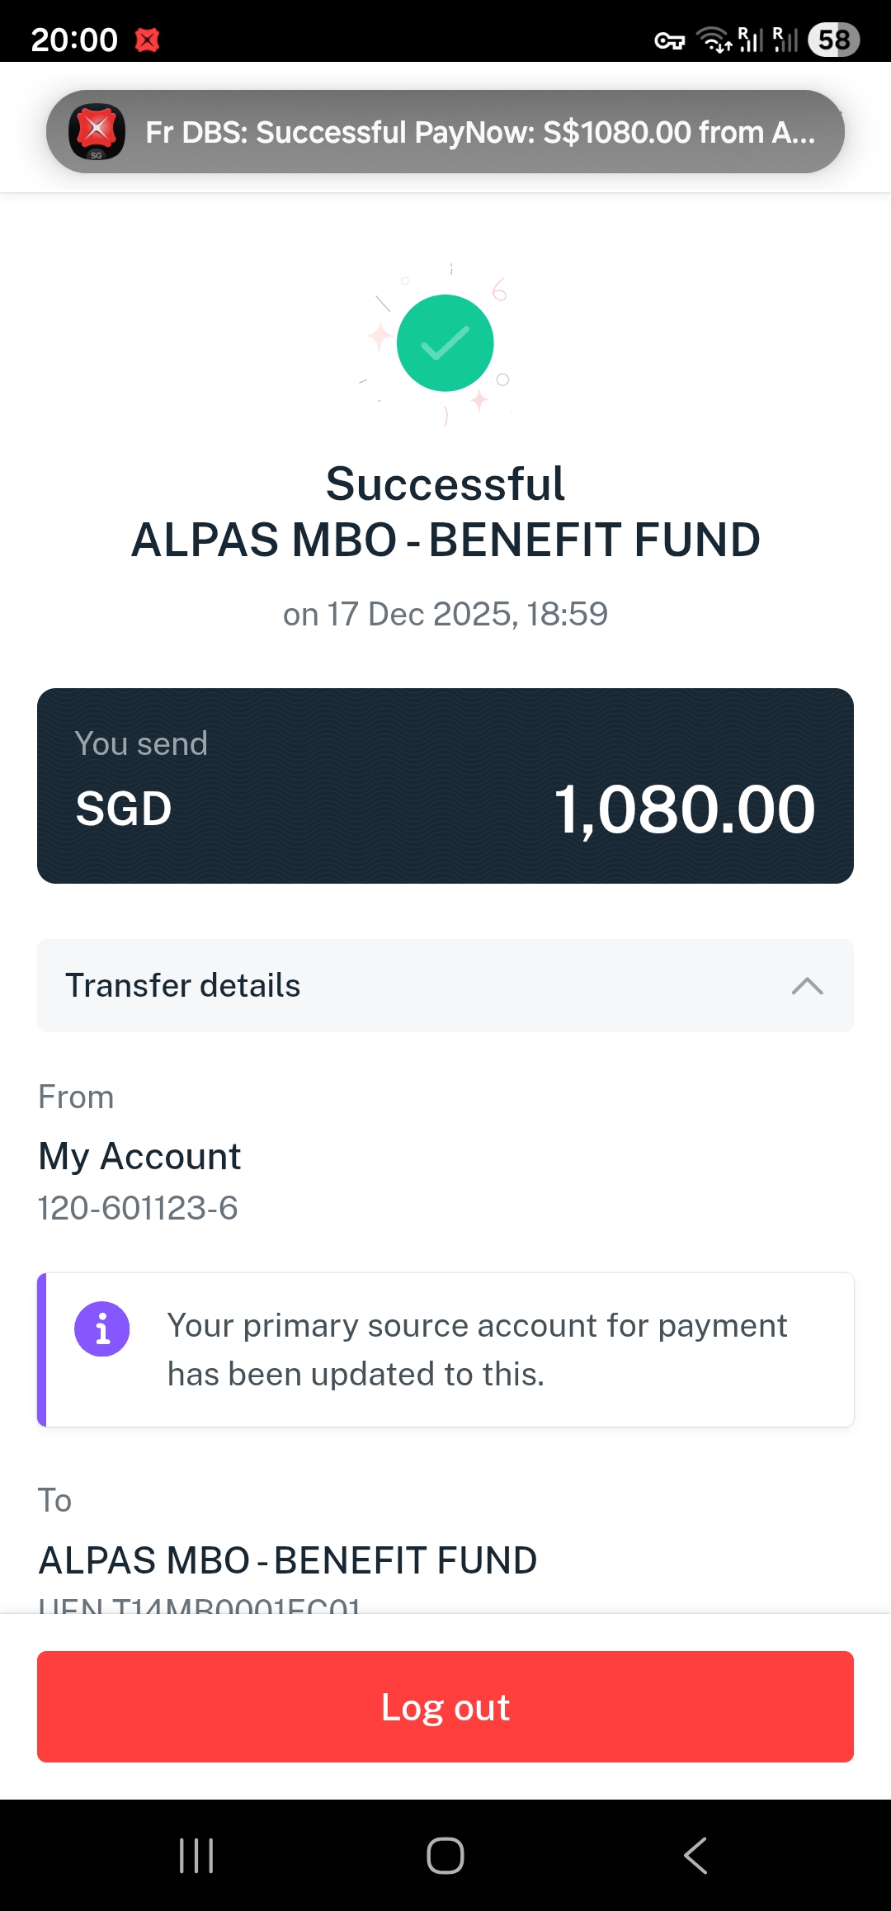Click the Log out button
The width and height of the screenshot is (891, 1911).
click(445, 1706)
